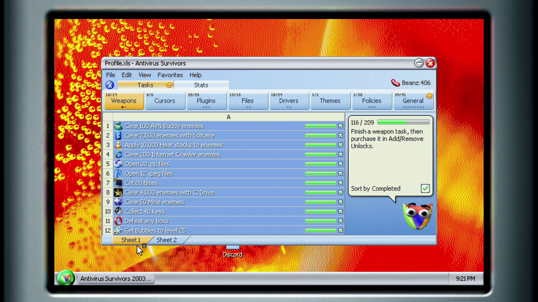Click Antivirus Survivors 2003 taskbar button

[116, 279]
